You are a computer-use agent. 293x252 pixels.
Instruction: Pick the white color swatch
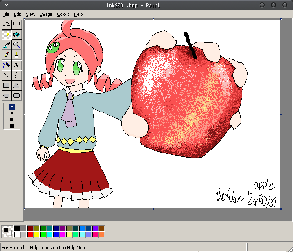point(17,234)
